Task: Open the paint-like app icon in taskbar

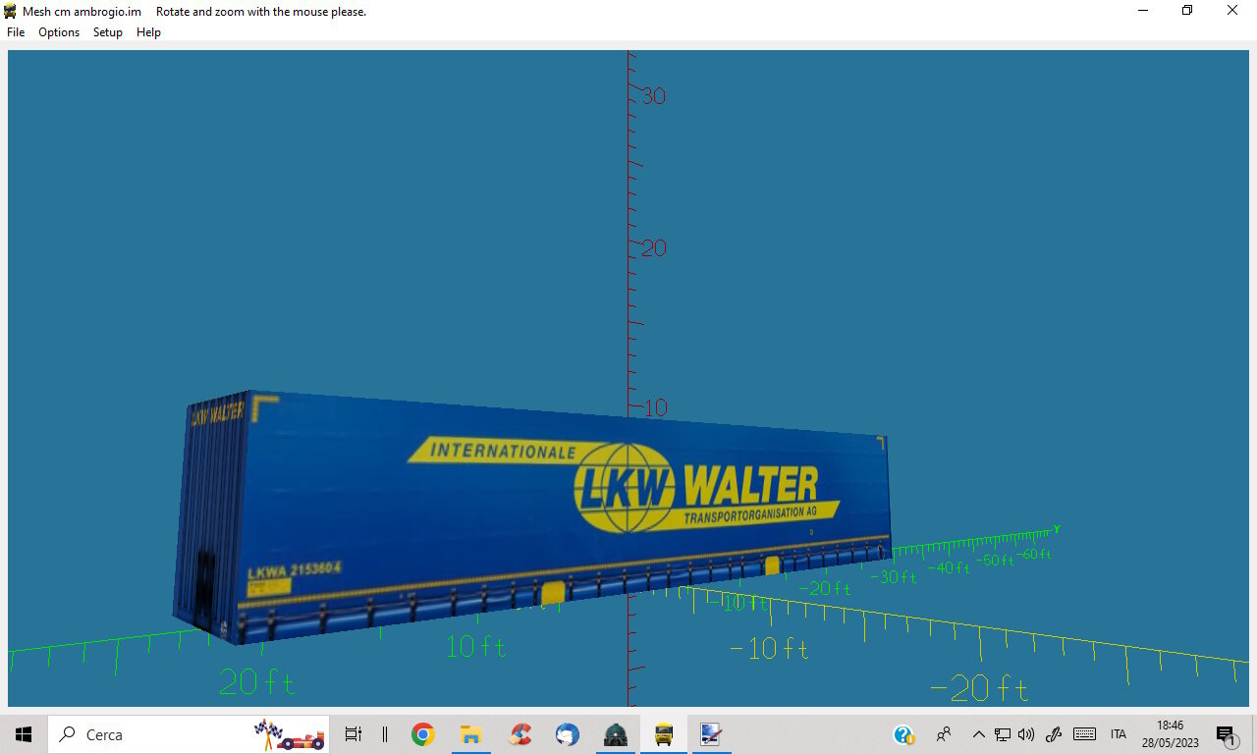Action: pos(711,734)
